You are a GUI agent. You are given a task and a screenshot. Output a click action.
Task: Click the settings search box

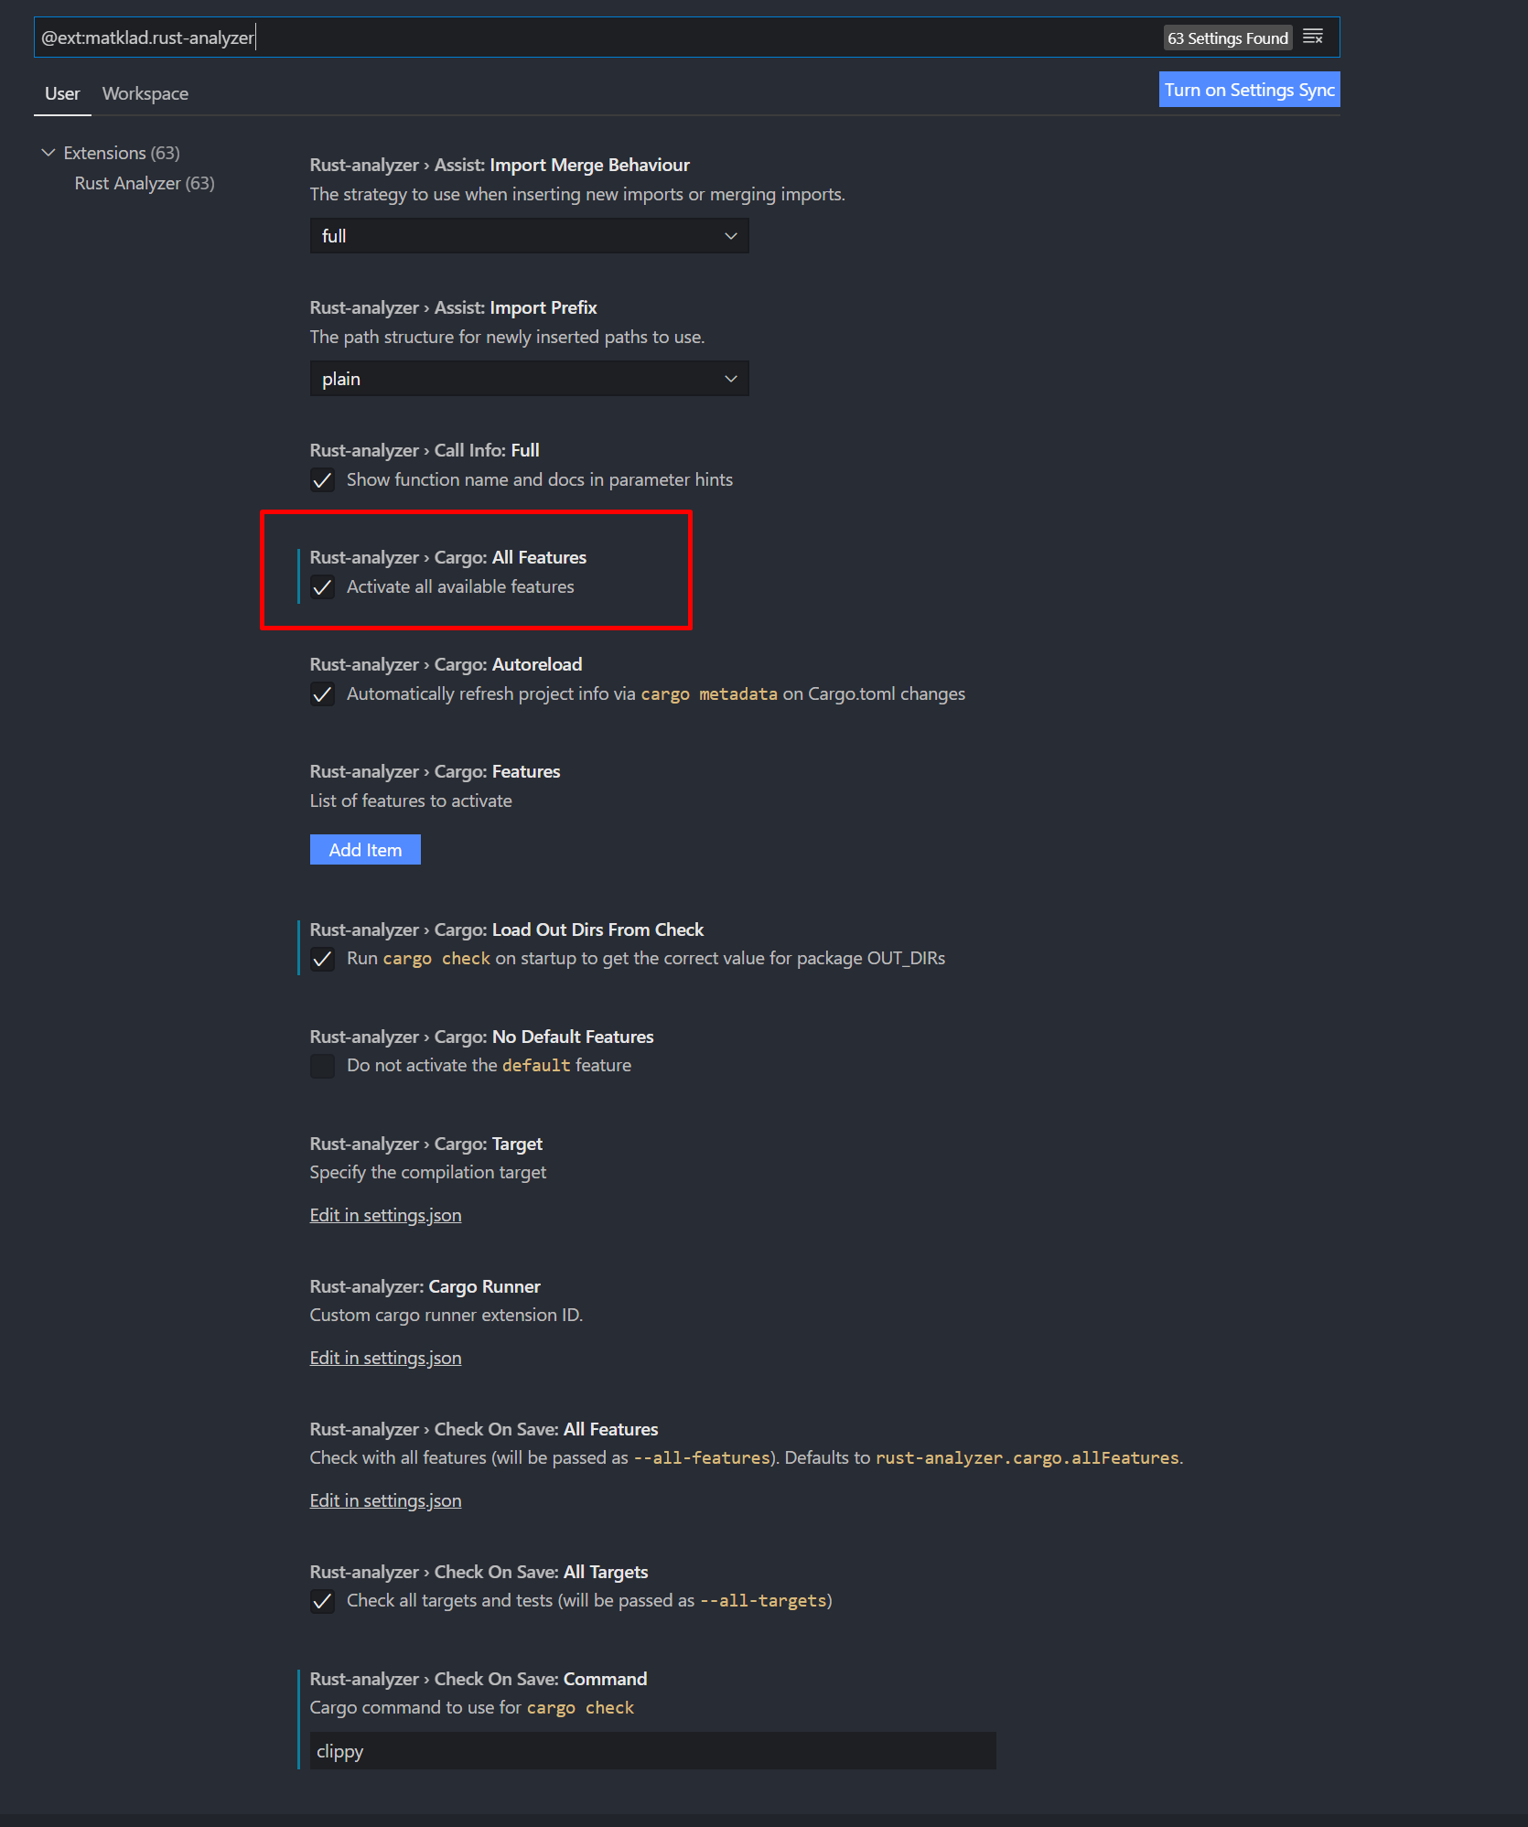[x=595, y=38]
